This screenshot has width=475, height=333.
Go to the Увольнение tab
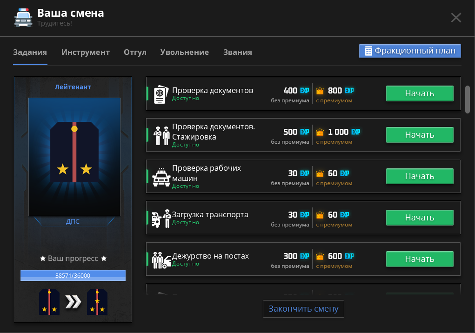185,52
